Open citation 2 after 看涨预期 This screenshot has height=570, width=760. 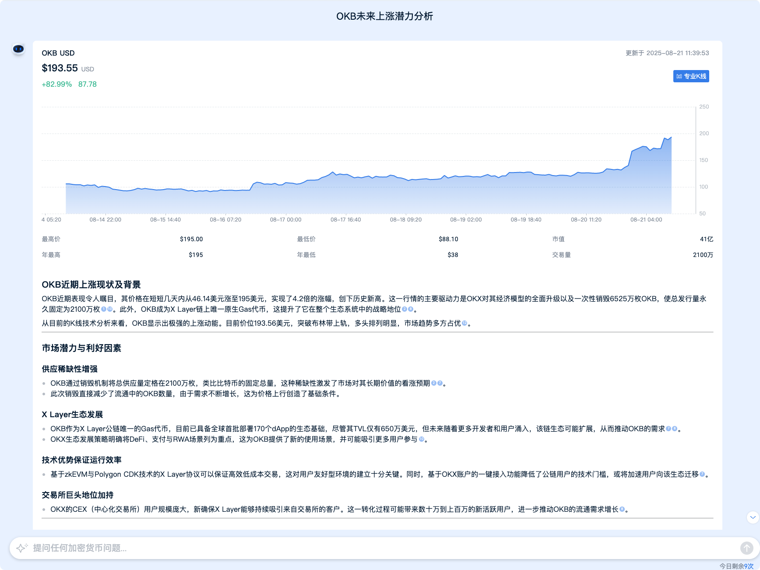[x=434, y=383]
